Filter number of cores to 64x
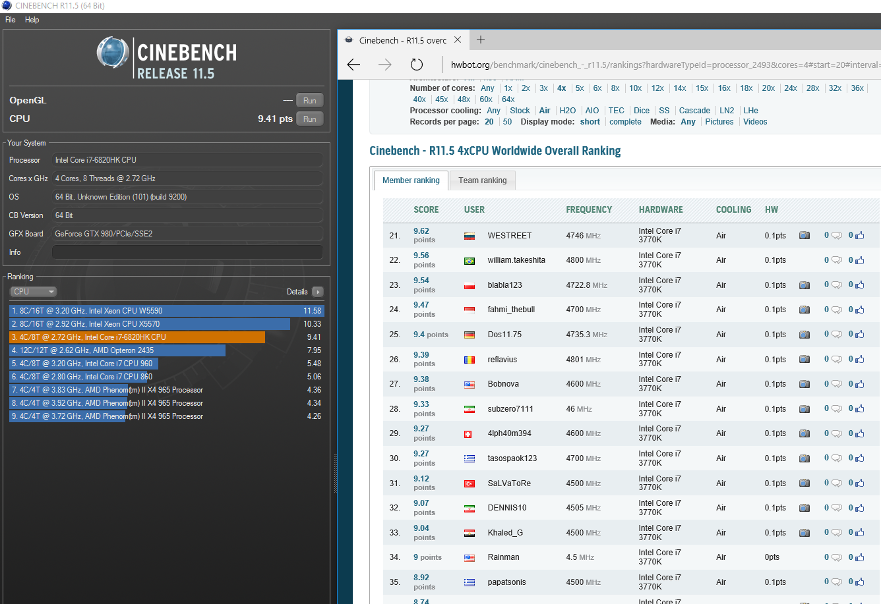This screenshot has width=881, height=604. 508,99
